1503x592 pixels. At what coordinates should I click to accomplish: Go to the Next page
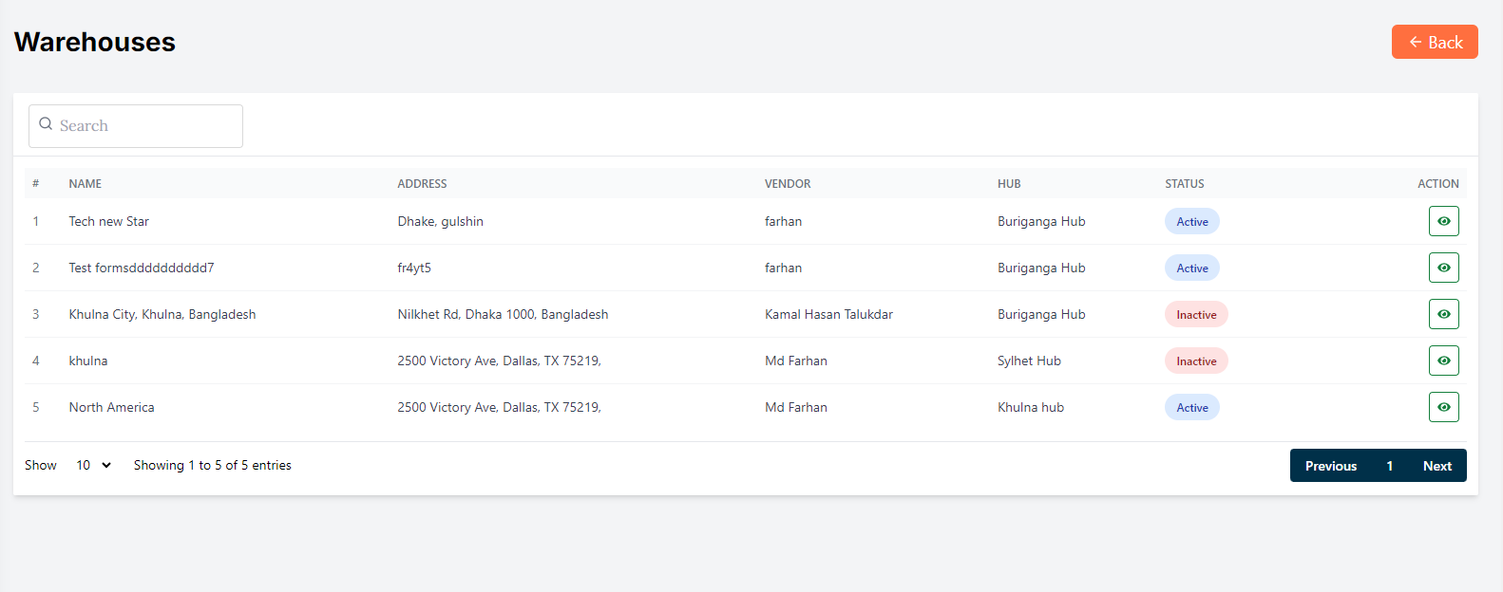tap(1436, 466)
